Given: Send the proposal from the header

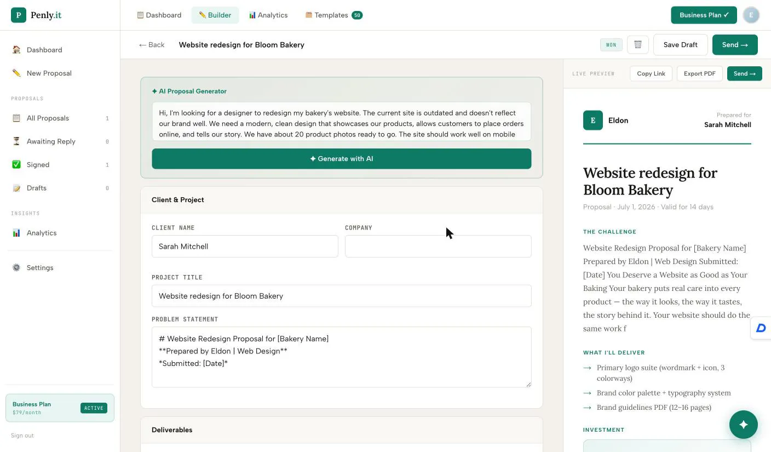Looking at the screenshot, I should pos(735,45).
